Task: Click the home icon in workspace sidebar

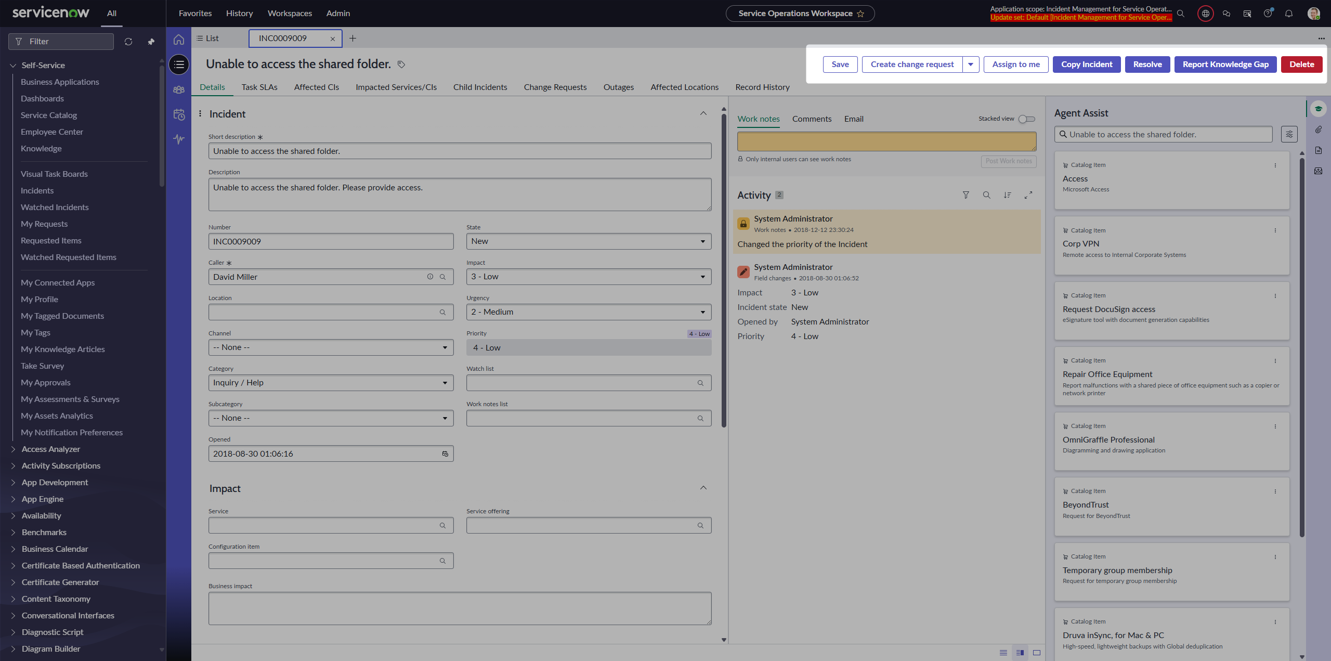Action: [x=179, y=40]
